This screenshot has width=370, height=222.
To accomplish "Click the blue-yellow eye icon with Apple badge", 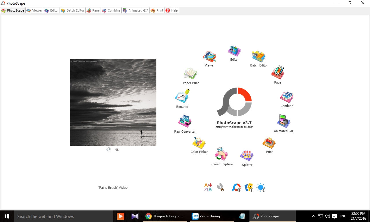I will coord(249,188).
